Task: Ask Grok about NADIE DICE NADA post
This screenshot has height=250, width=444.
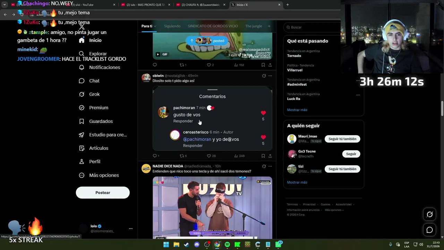Action: point(264,166)
